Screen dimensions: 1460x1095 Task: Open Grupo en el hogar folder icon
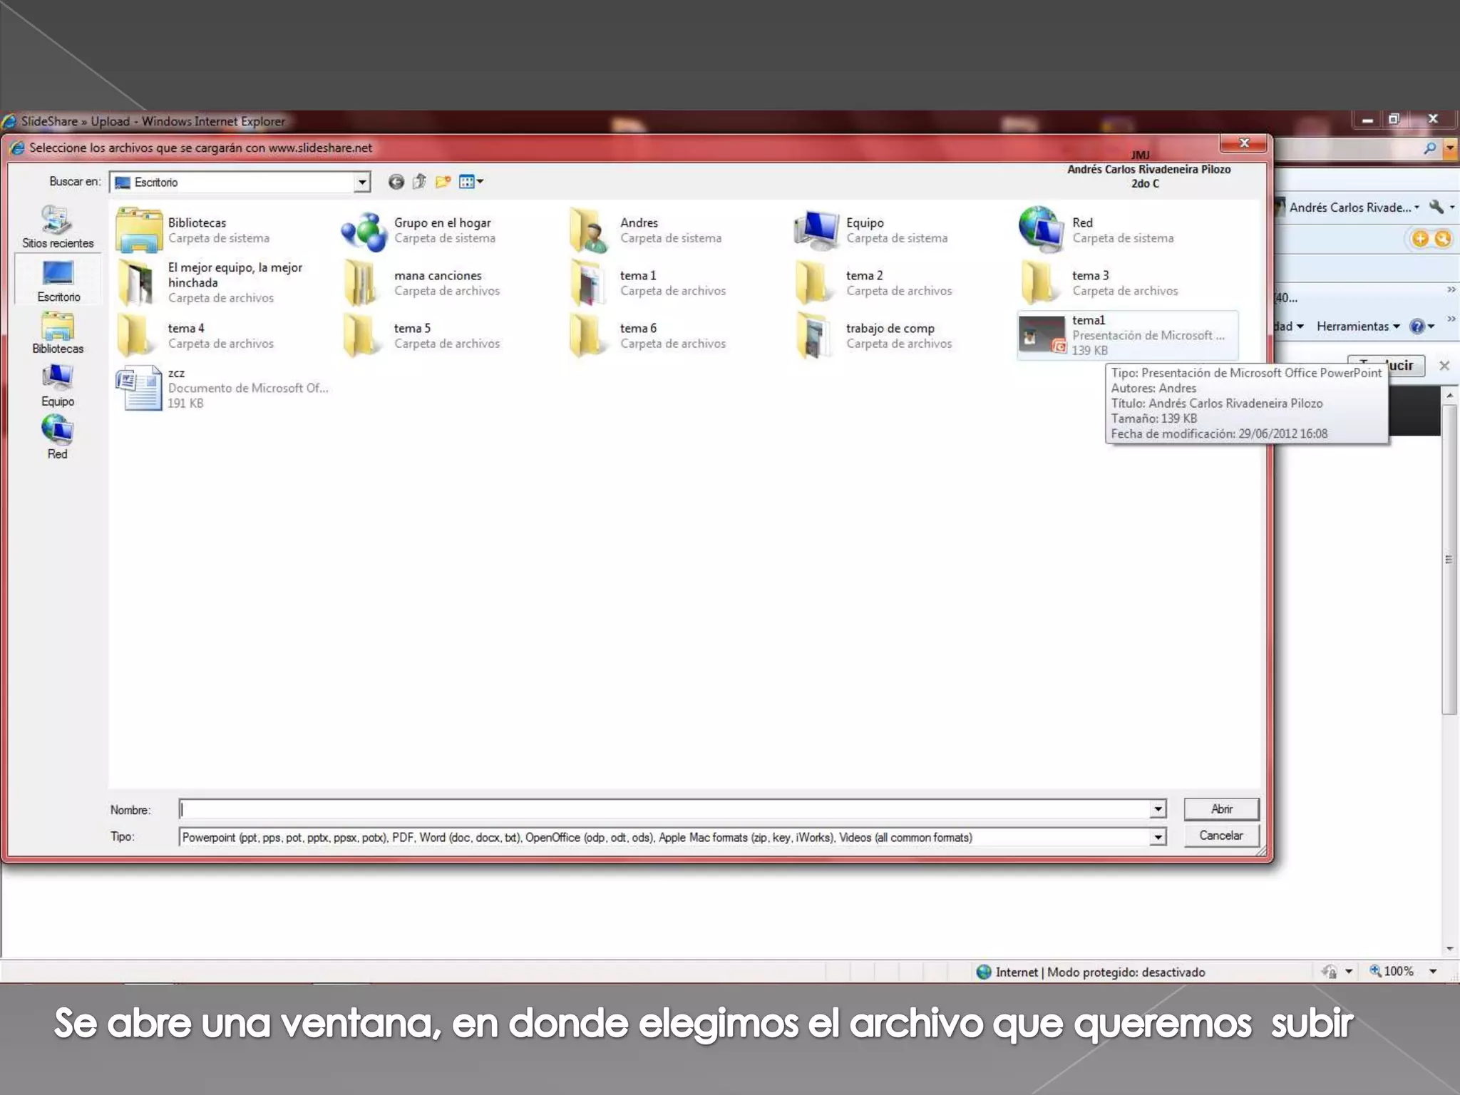[x=364, y=231]
